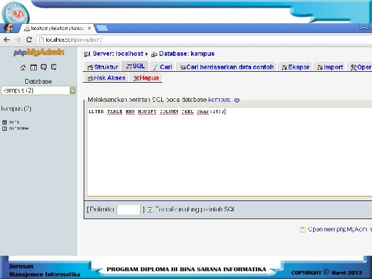Click the new-window icon near Open new phpMyAdmin
The height and width of the screenshot is (279, 372).
point(303,229)
